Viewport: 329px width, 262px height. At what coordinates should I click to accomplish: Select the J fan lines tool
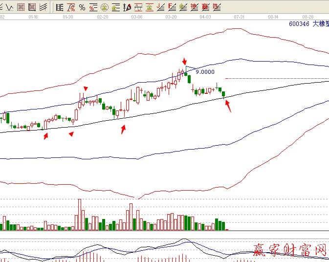161,7
